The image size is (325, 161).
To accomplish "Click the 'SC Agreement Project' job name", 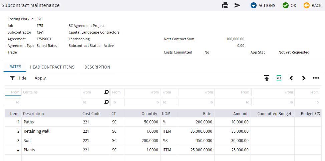I will [87, 26].
